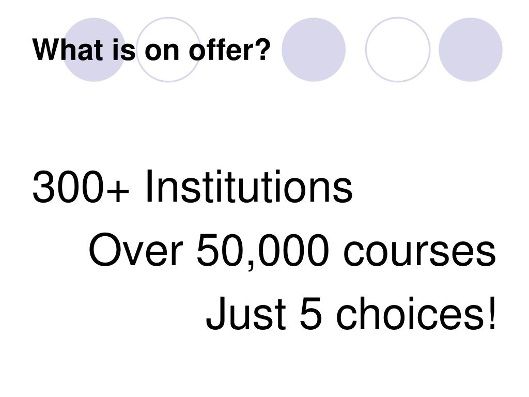The width and height of the screenshot is (529, 397).
Task: Click the word 'courses'
Action: tap(419, 253)
